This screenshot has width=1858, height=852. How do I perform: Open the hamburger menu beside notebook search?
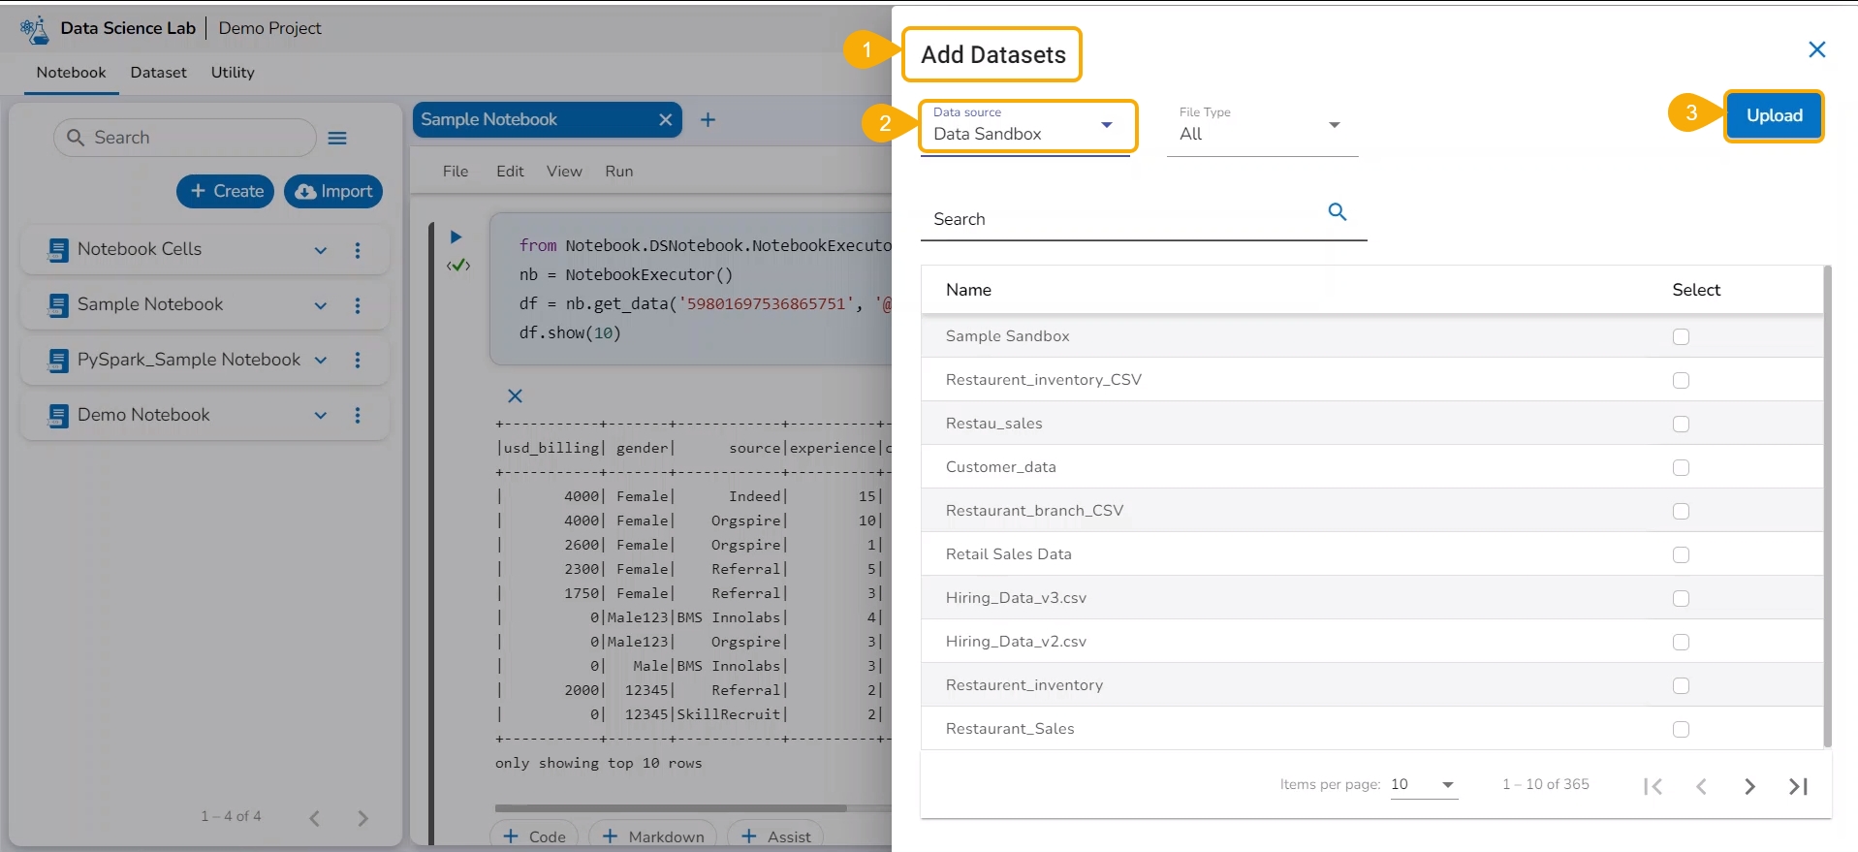click(x=337, y=139)
